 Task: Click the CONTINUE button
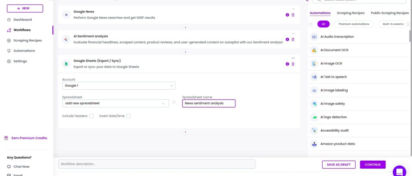[373, 165]
